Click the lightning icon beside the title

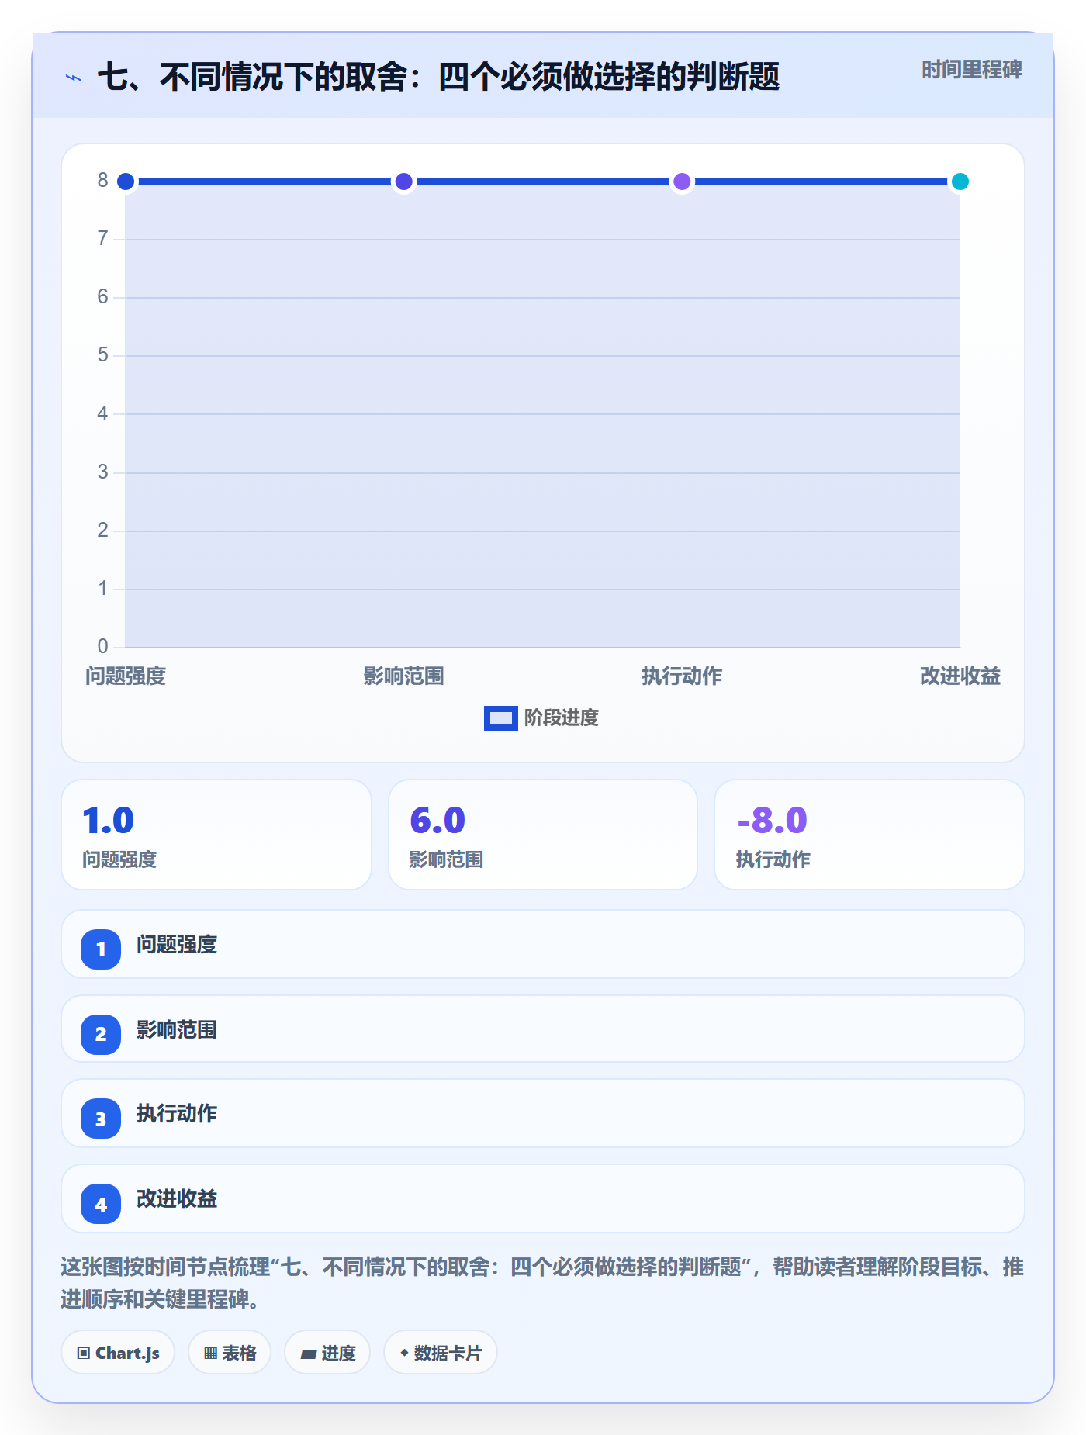[74, 78]
